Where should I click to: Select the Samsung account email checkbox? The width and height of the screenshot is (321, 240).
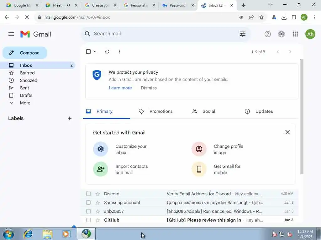pos(88,202)
